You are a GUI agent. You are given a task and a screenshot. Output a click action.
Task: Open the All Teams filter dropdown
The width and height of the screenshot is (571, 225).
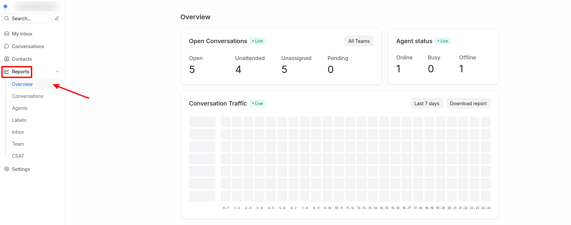point(359,41)
